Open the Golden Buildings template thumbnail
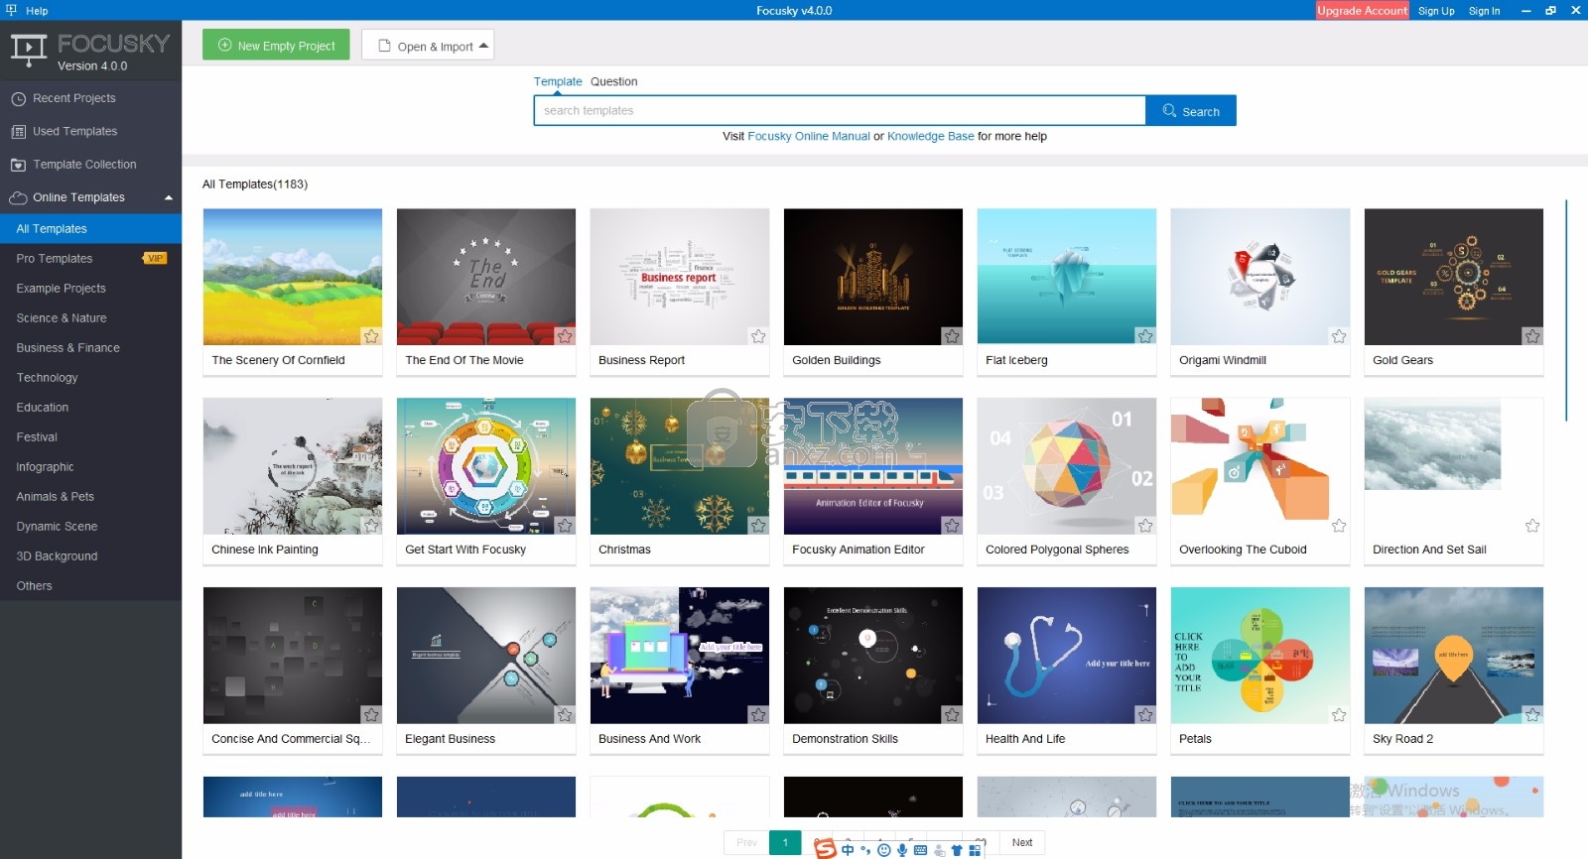This screenshot has height=859, width=1588. (873, 277)
